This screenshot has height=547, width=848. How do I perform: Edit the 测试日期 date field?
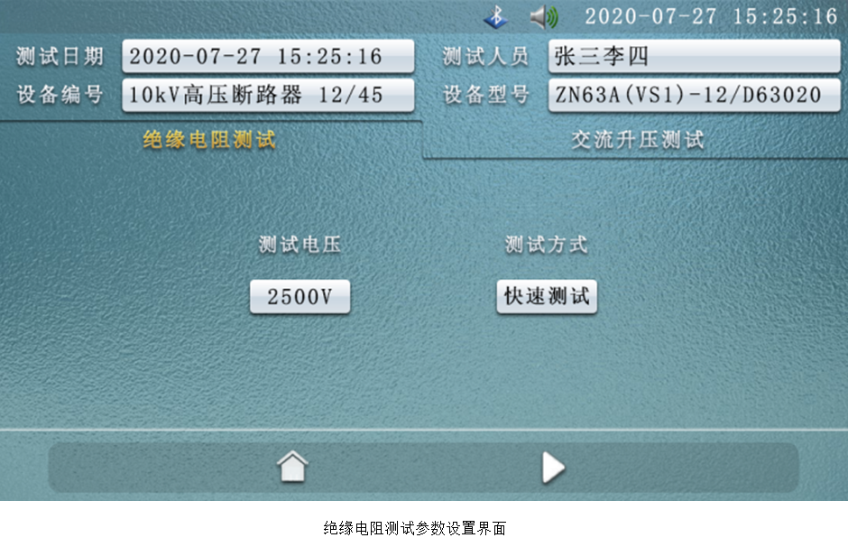pyautogui.click(x=268, y=57)
